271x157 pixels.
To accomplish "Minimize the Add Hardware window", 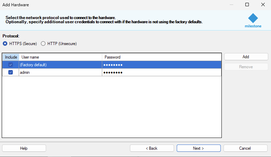I will point(231,5).
